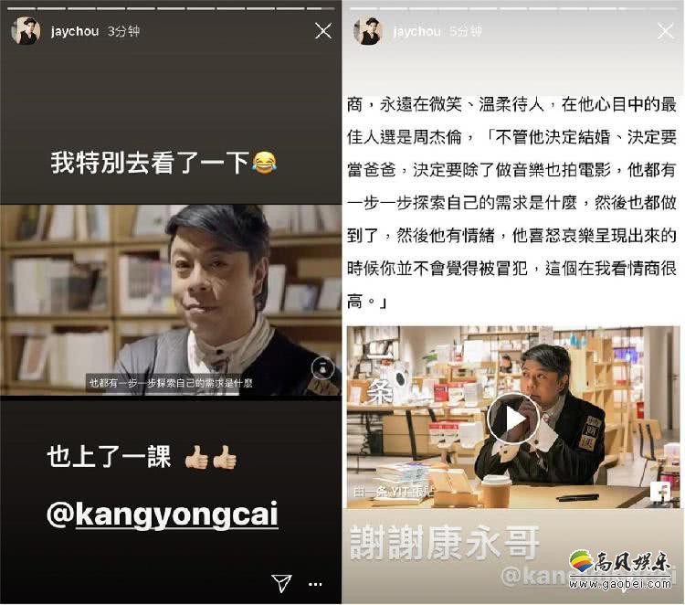Close the left jaychou story
The width and height of the screenshot is (685, 605).
tap(323, 31)
